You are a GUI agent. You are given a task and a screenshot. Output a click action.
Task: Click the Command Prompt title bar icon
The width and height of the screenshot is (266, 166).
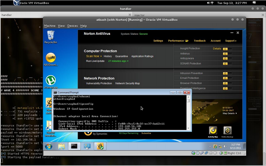55,92
